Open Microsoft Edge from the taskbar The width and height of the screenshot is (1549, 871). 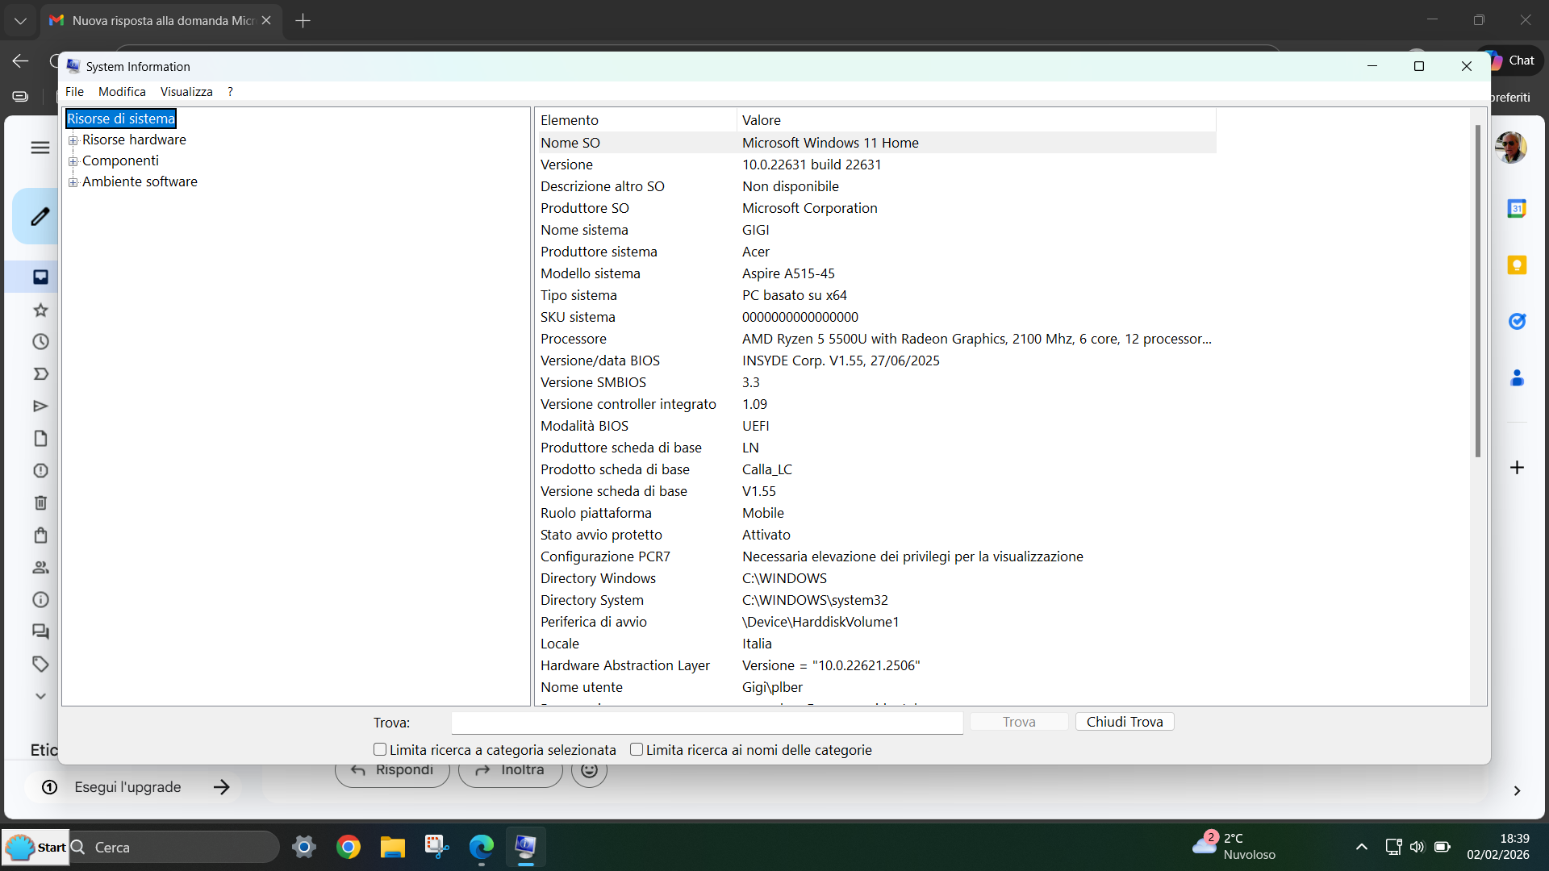(x=482, y=847)
